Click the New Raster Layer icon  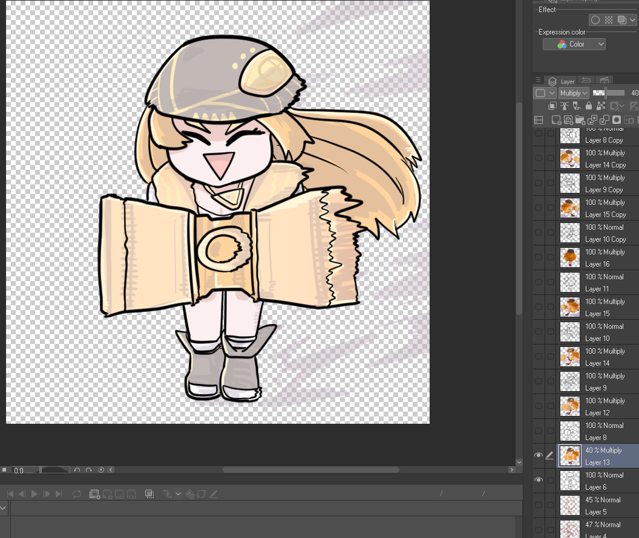pyautogui.click(x=555, y=120)
